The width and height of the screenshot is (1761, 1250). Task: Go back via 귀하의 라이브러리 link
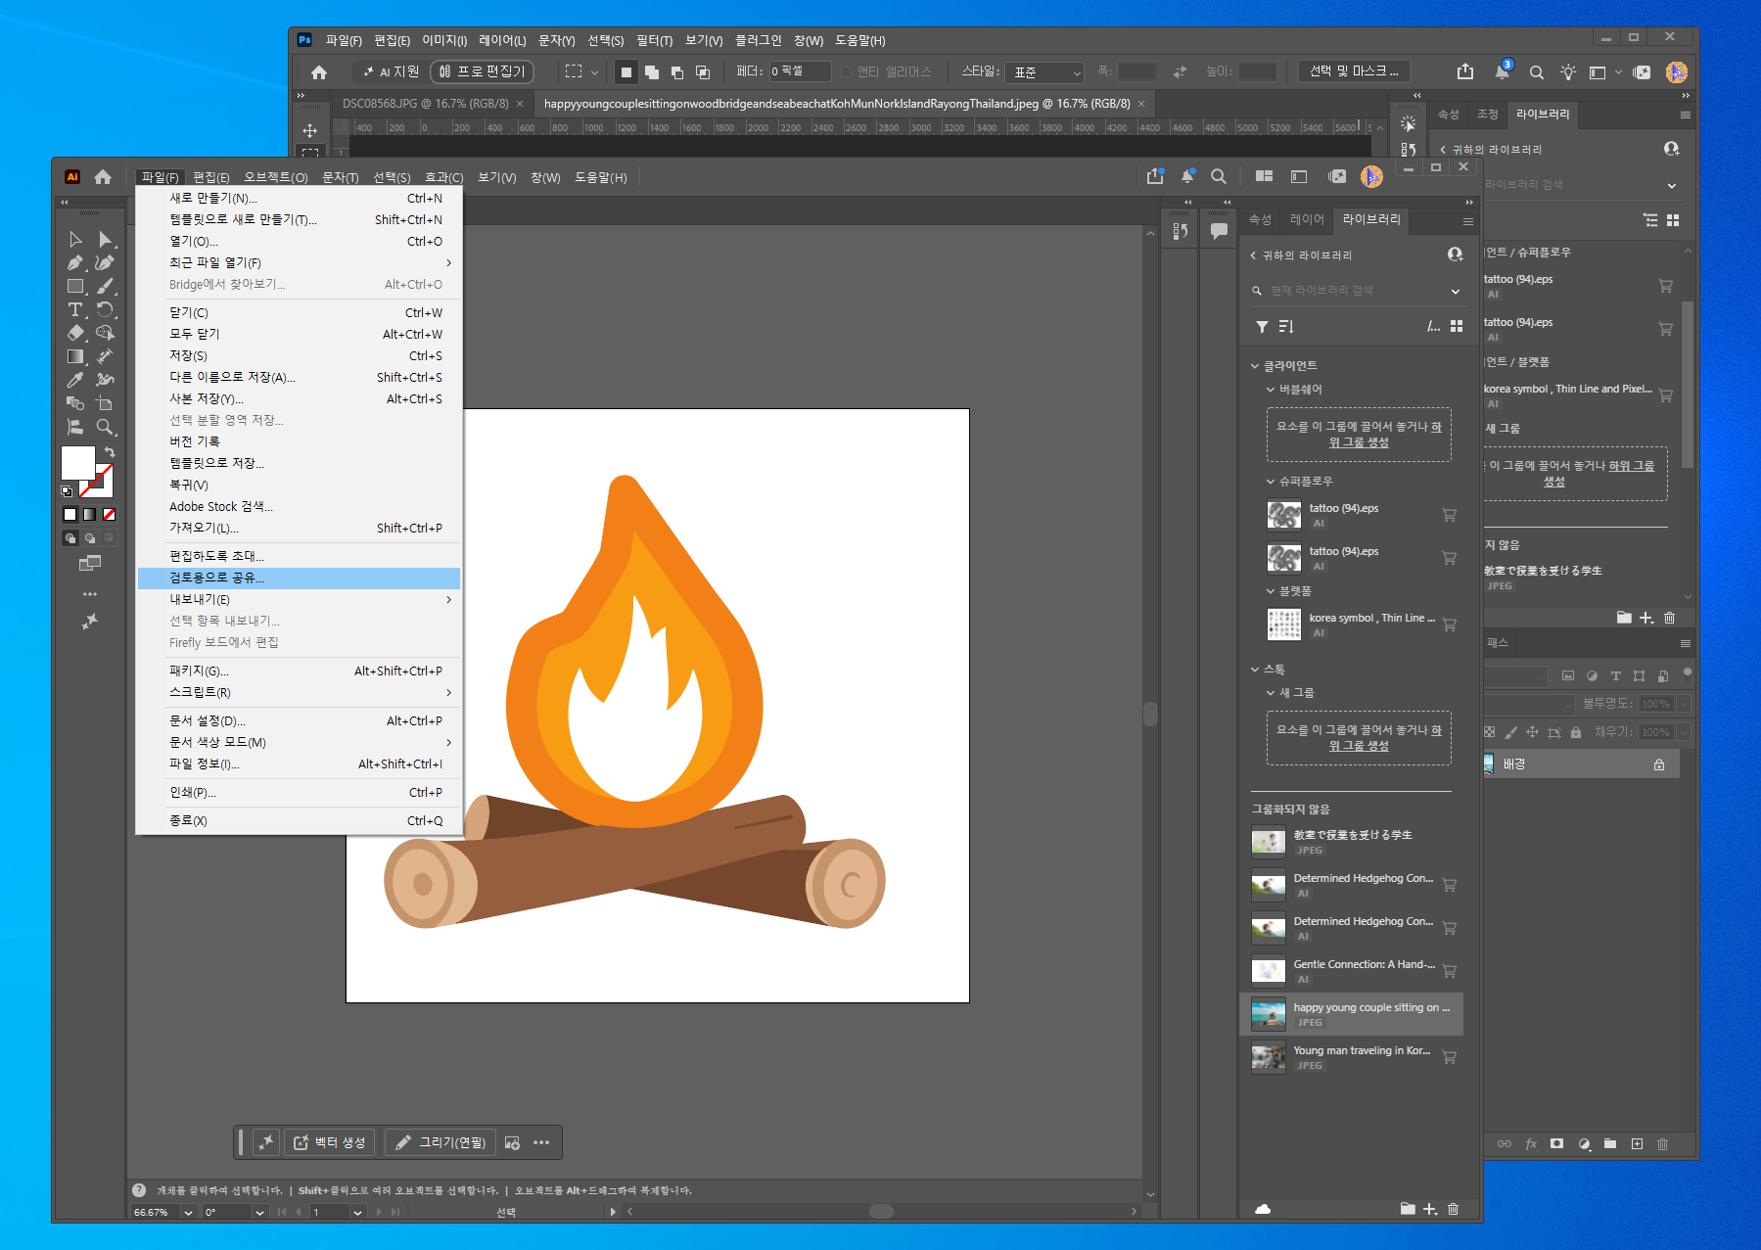(x=1301, y=255)
